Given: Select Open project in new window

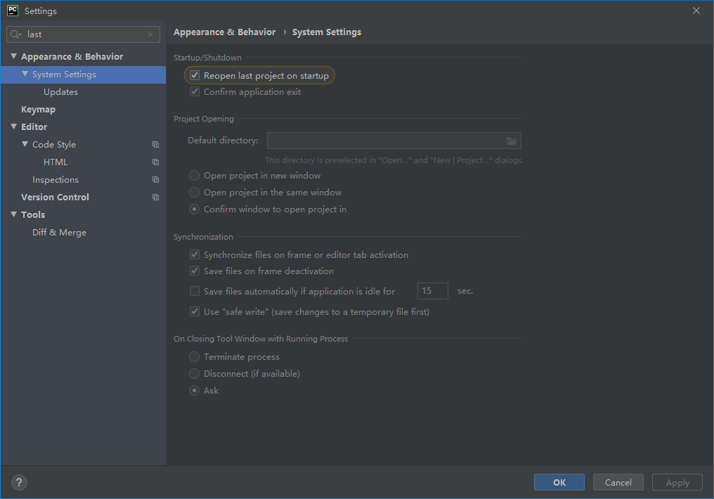Looking at the screenshot, I should [195, 176].
